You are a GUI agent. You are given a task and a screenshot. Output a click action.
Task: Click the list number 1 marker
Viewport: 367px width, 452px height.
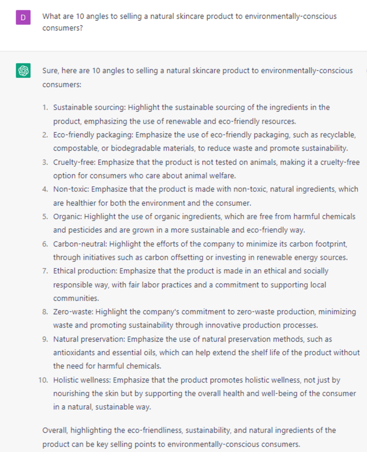pos(45,107)
